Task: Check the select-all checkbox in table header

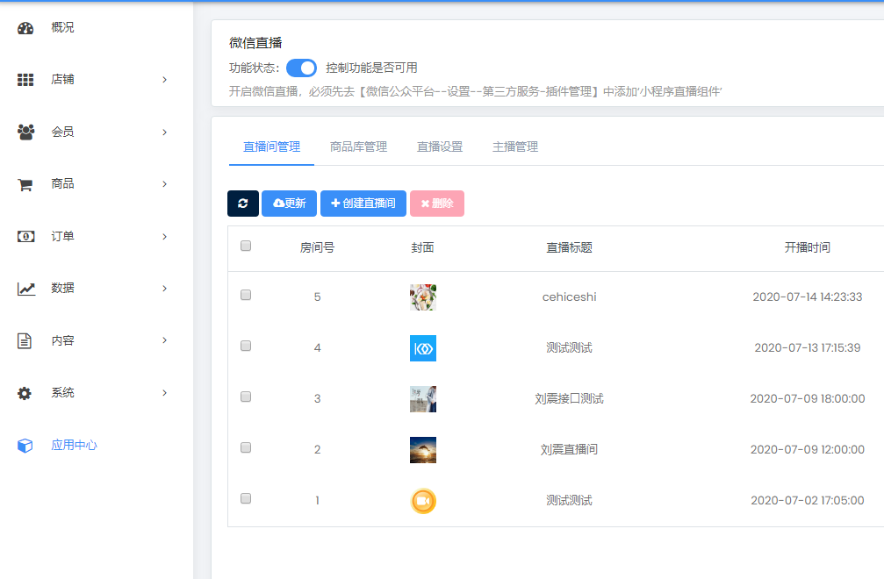Action: point(246,247)
